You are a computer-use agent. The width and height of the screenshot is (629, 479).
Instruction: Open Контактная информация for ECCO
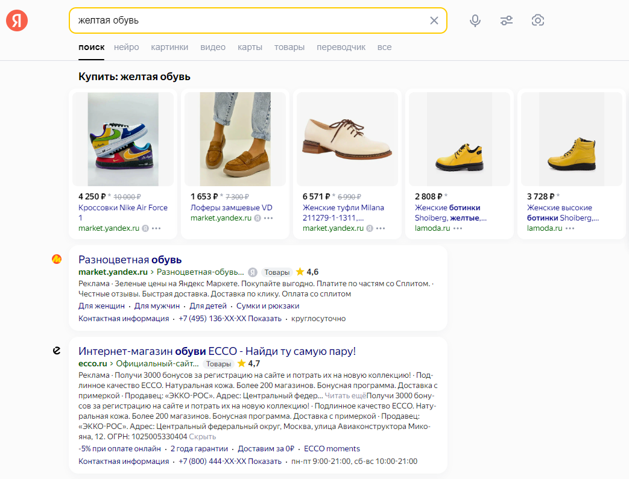[124, 462]
